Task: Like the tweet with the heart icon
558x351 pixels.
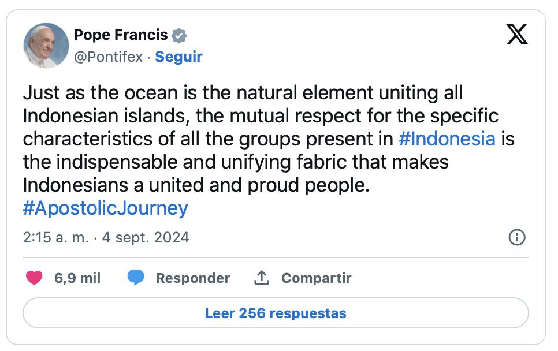Action: pyautogui.click(x=35, y=278)
